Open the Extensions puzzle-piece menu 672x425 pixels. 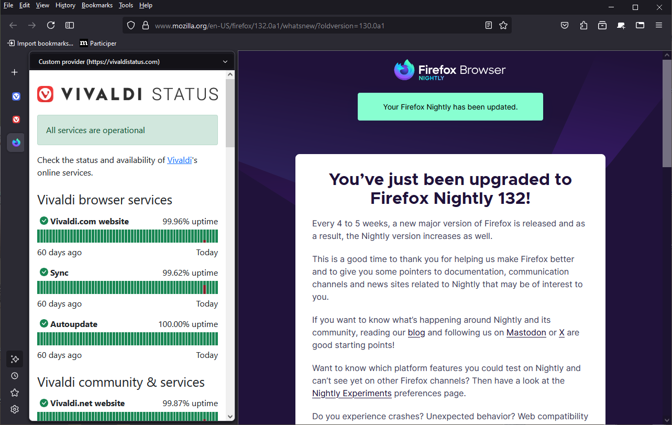click(x=583, y=25)
